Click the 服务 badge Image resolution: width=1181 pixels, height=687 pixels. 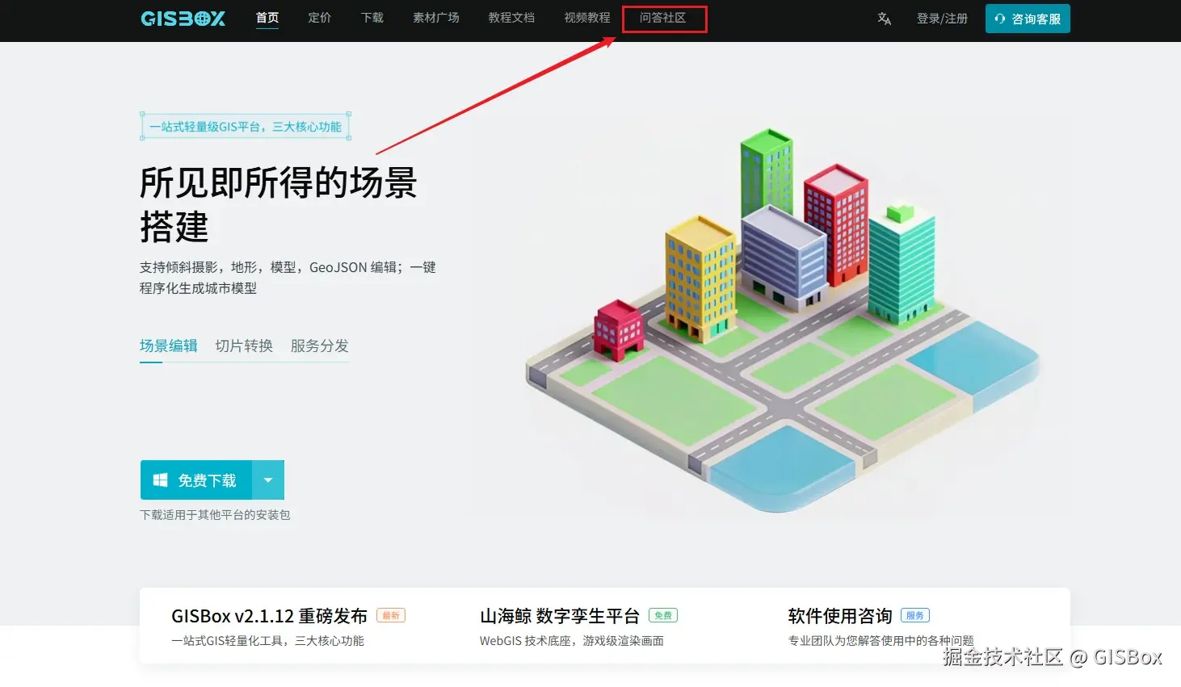915,615
